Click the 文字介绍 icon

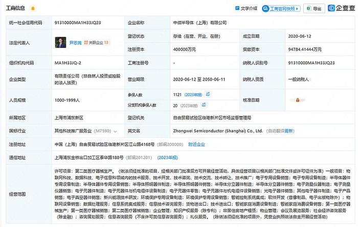[237, 8]
